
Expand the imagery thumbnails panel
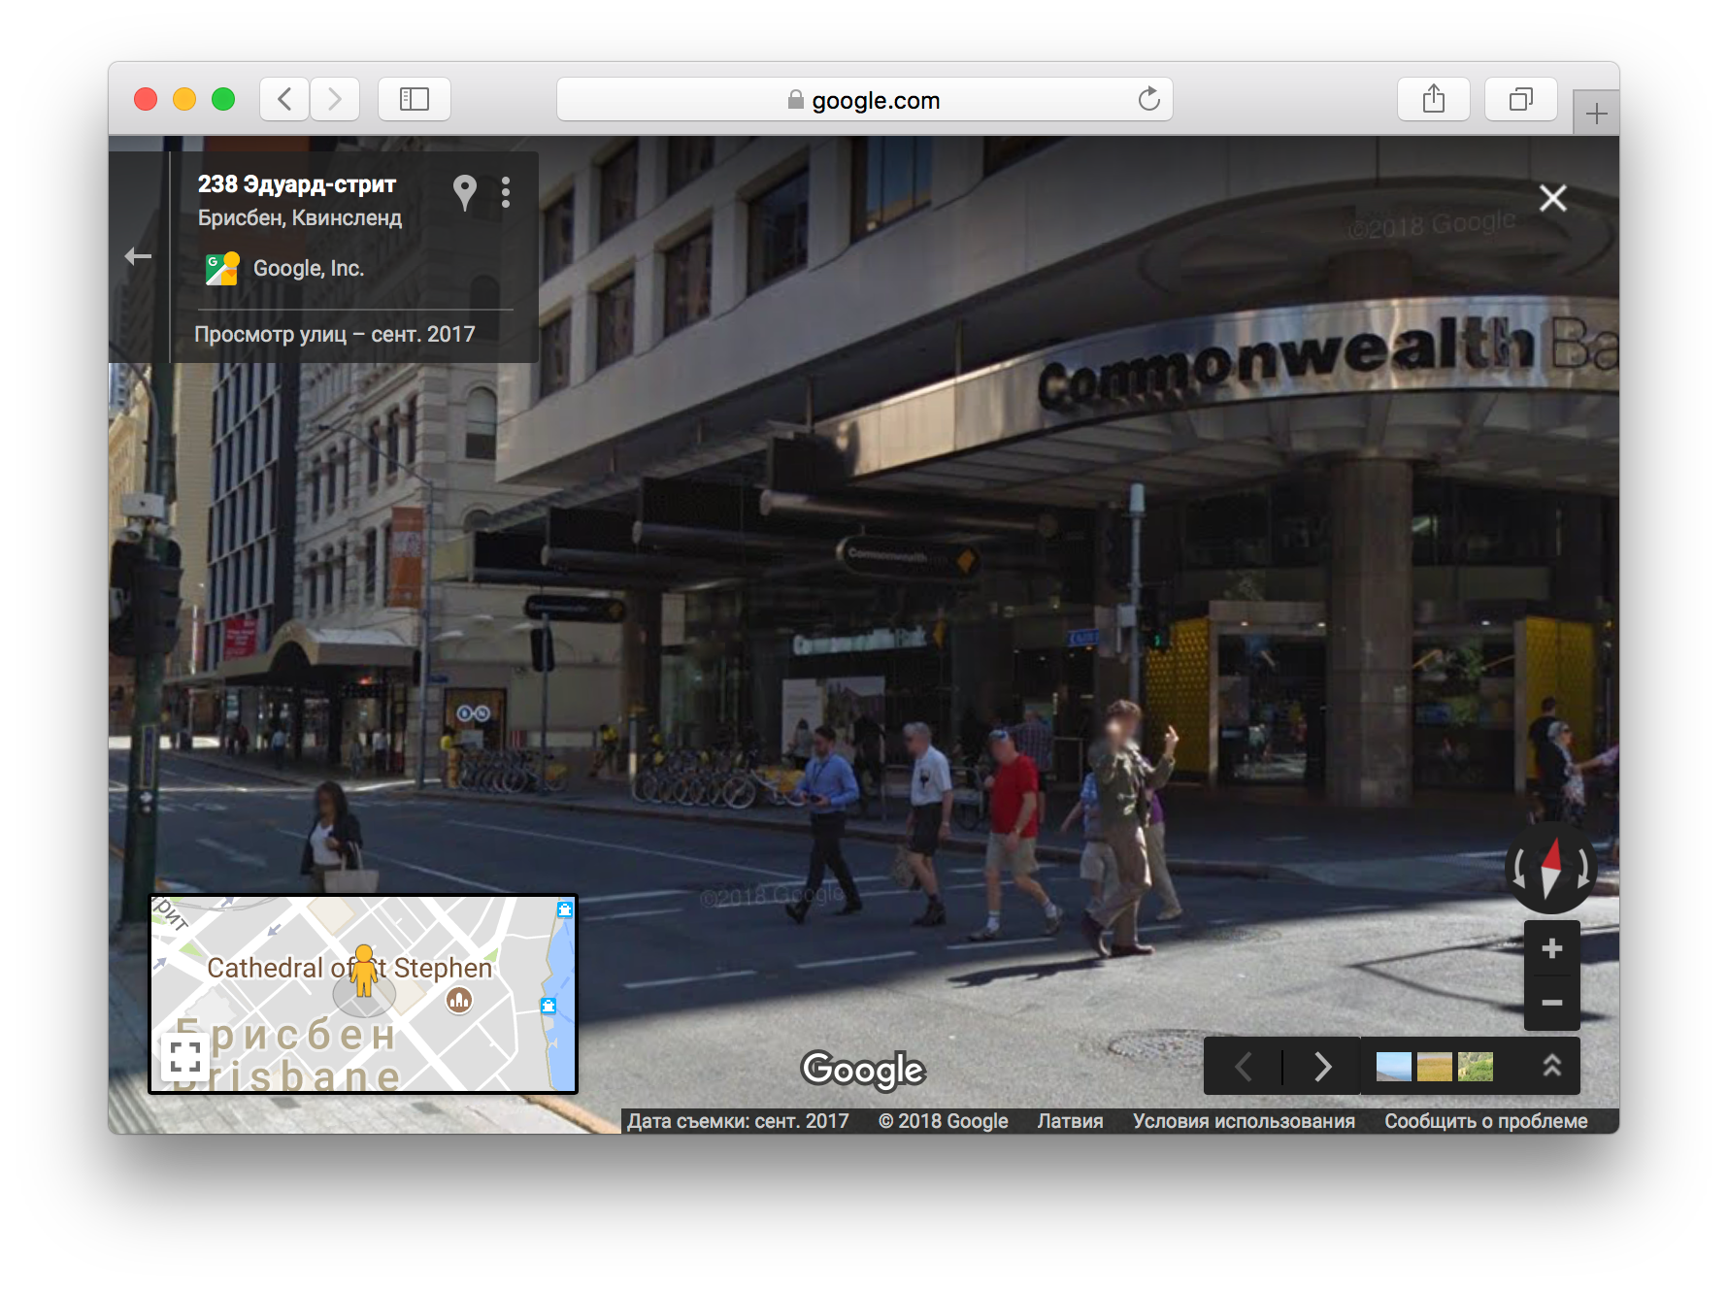[1551, 1066]
